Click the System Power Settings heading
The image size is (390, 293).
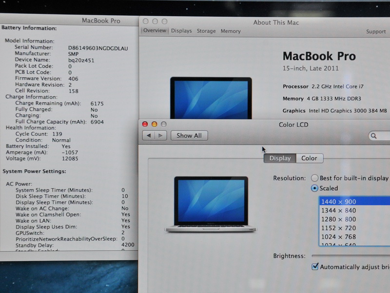(x=34, y=171)
